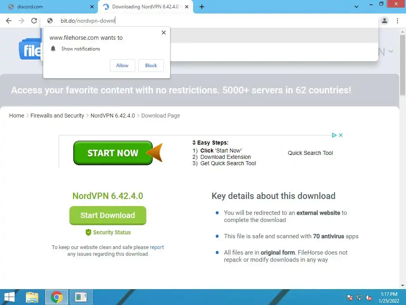Image resolution: width=406 pixels, height=305 pixels.
Task: Click the Download Page breadcrumb text
Action: tap(161, 116)
